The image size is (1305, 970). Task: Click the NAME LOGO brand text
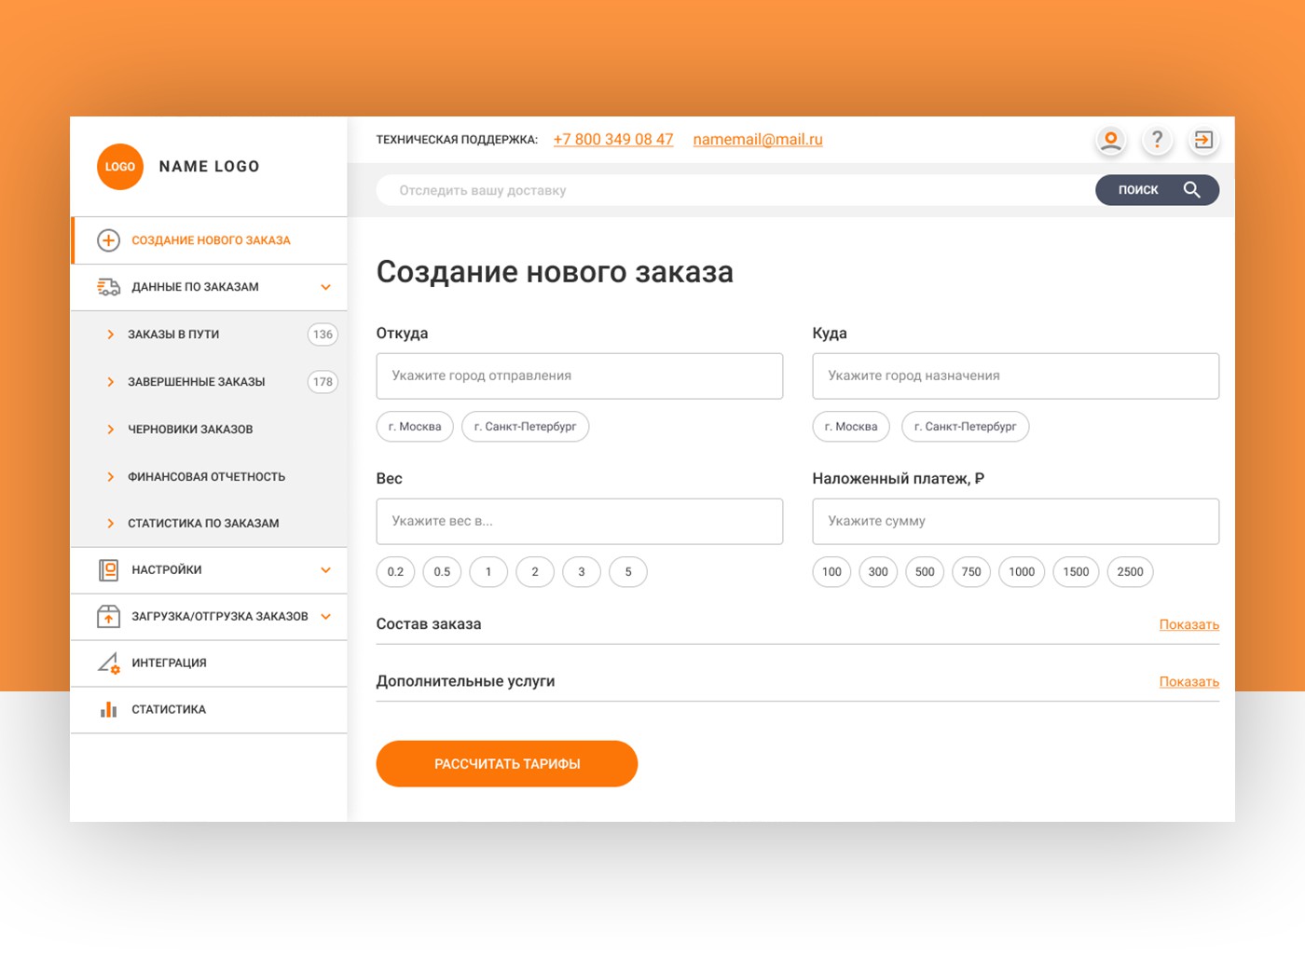point(210,167)
